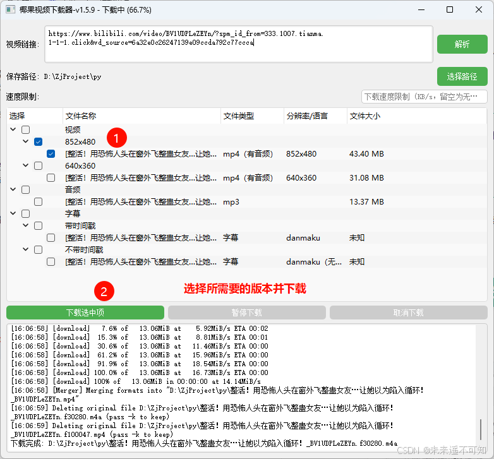Open the 选择路径 path chooser
The width and height of the screenshot is (494, 459).
[x=462, y=76]
